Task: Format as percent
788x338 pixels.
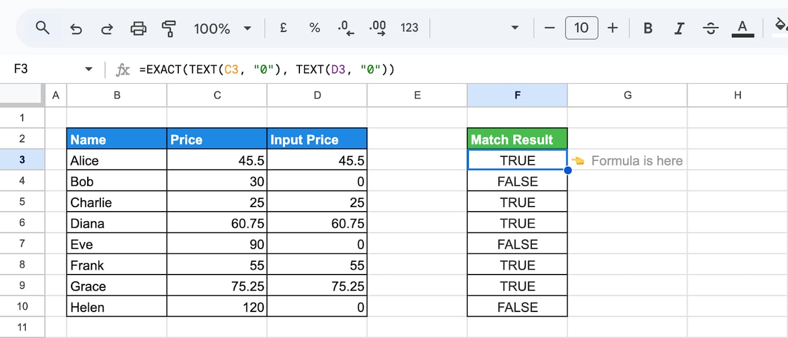Action: [314, 27]
